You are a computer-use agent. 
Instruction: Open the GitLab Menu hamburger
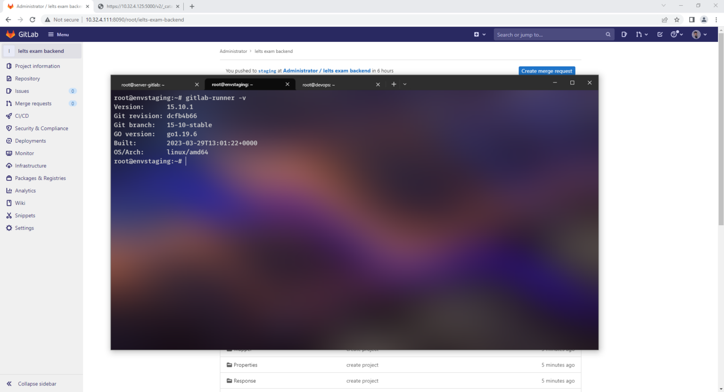tap(58, 34)
